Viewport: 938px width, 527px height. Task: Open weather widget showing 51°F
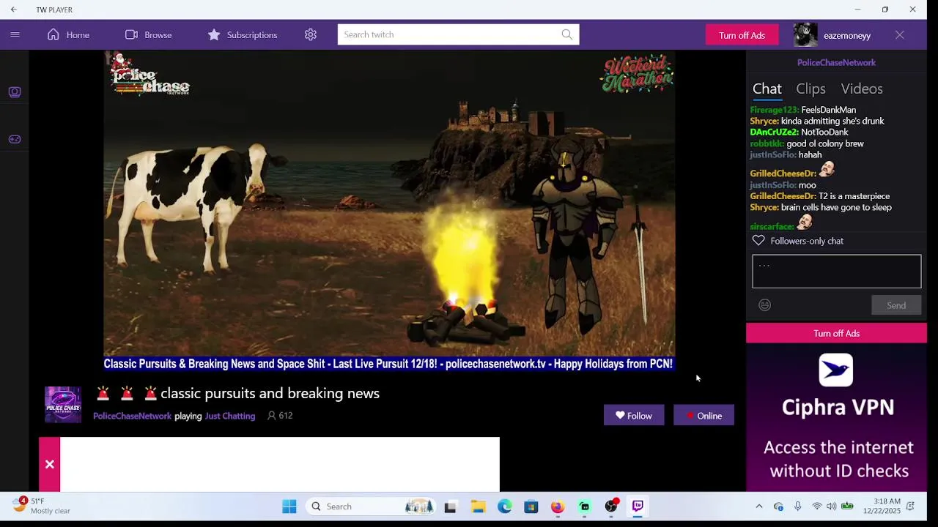point(41,506)
